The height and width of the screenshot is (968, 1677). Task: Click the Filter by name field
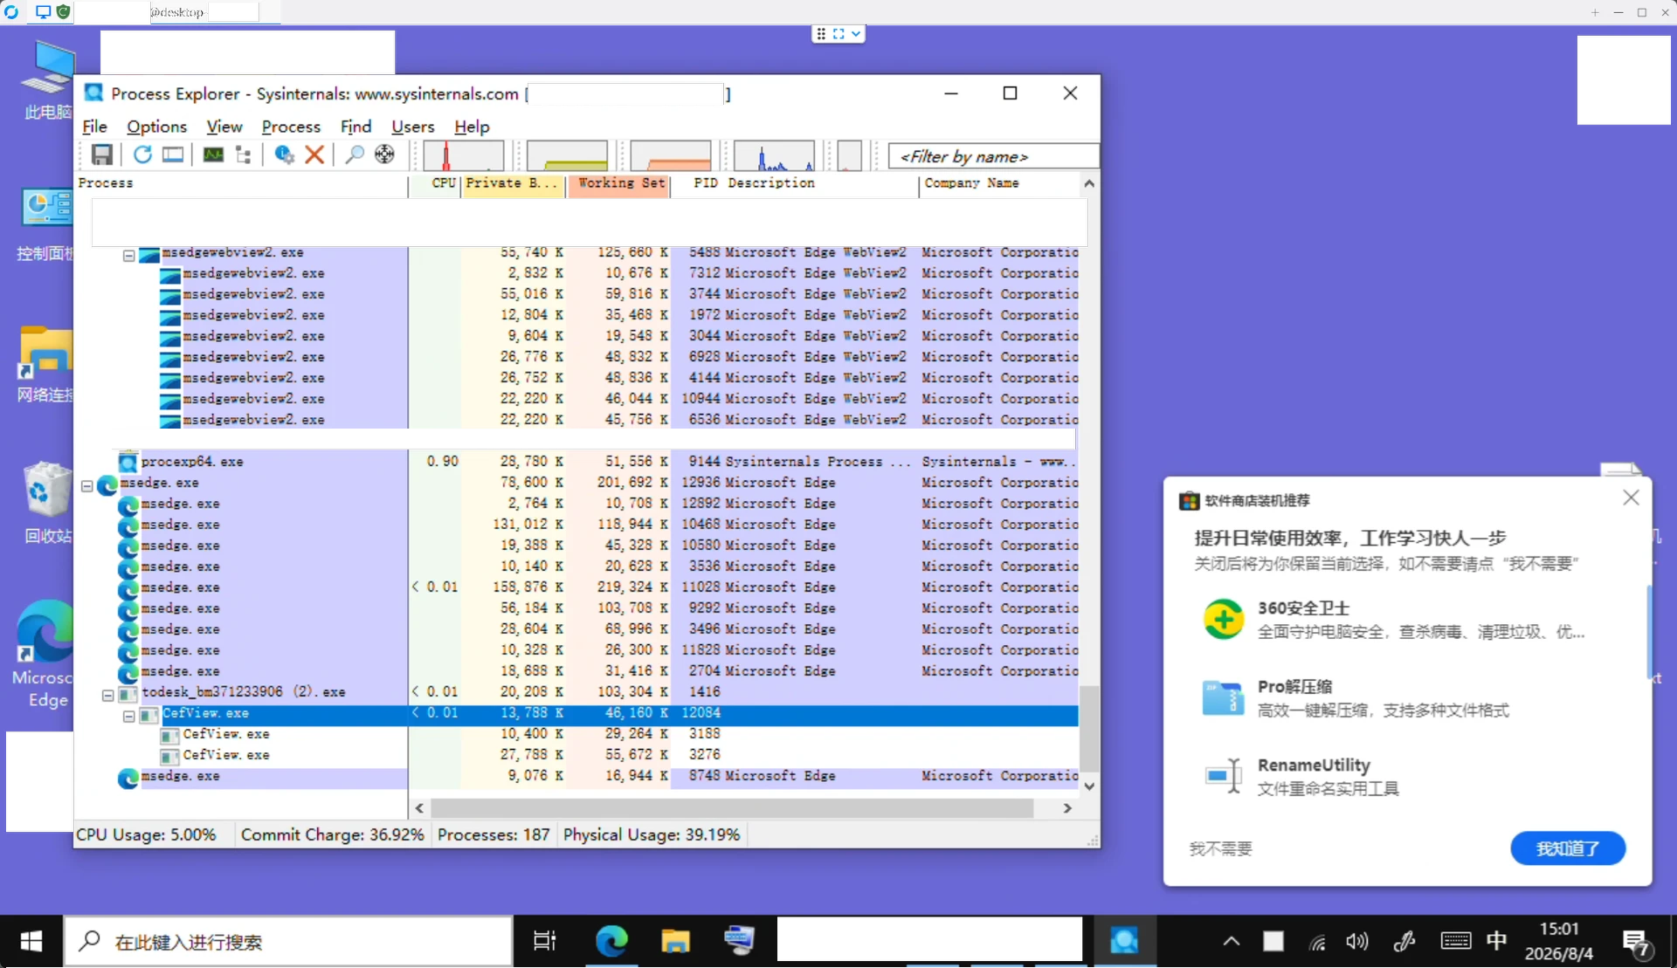(x=994, y=156)
